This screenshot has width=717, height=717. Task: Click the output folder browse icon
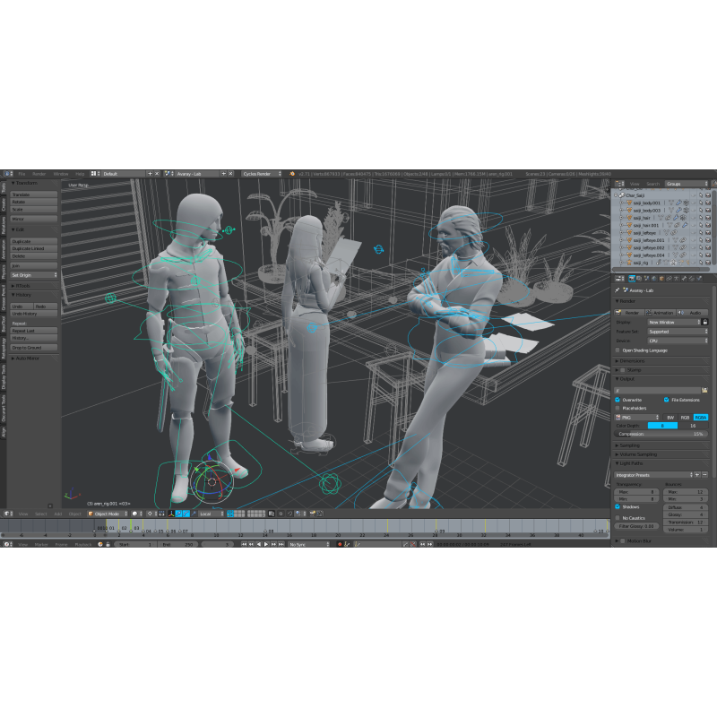pyautogui.click(x=704, y=390)
